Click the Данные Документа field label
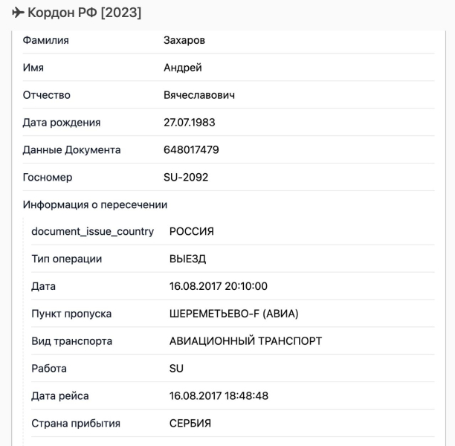The width and height of the screenshot is (455, 446). point(71,150)
